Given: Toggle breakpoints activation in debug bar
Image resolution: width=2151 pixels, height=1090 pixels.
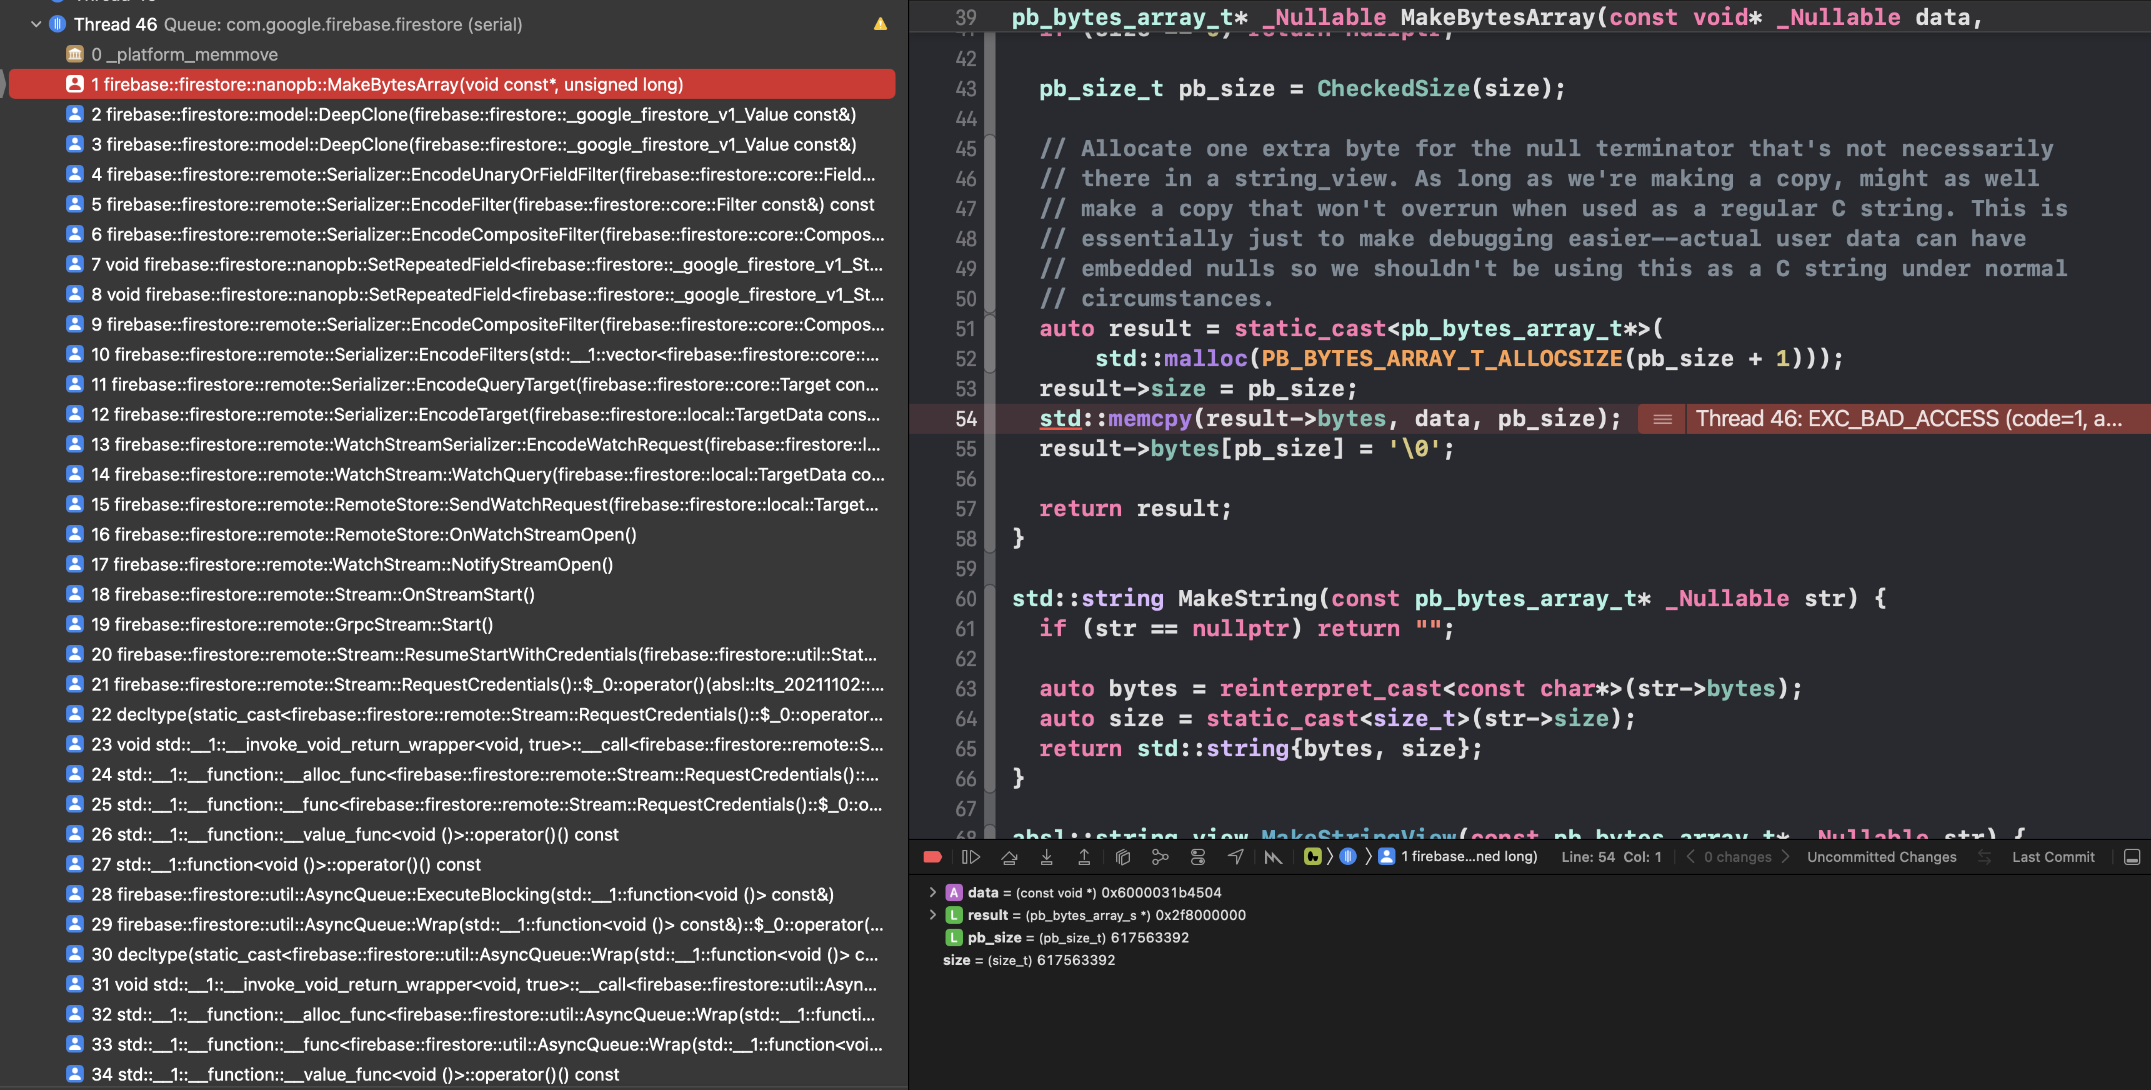Looking at the screenshot, I should [933, 857].
